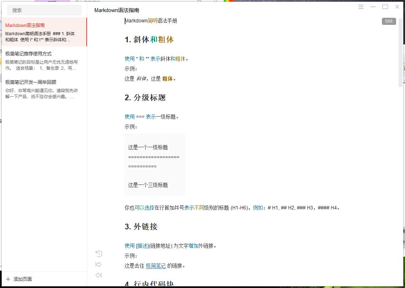The image size is (405, 288).
Task: Open the Markdown语法指南 note in the sidebar list
Action: (44, 32)
